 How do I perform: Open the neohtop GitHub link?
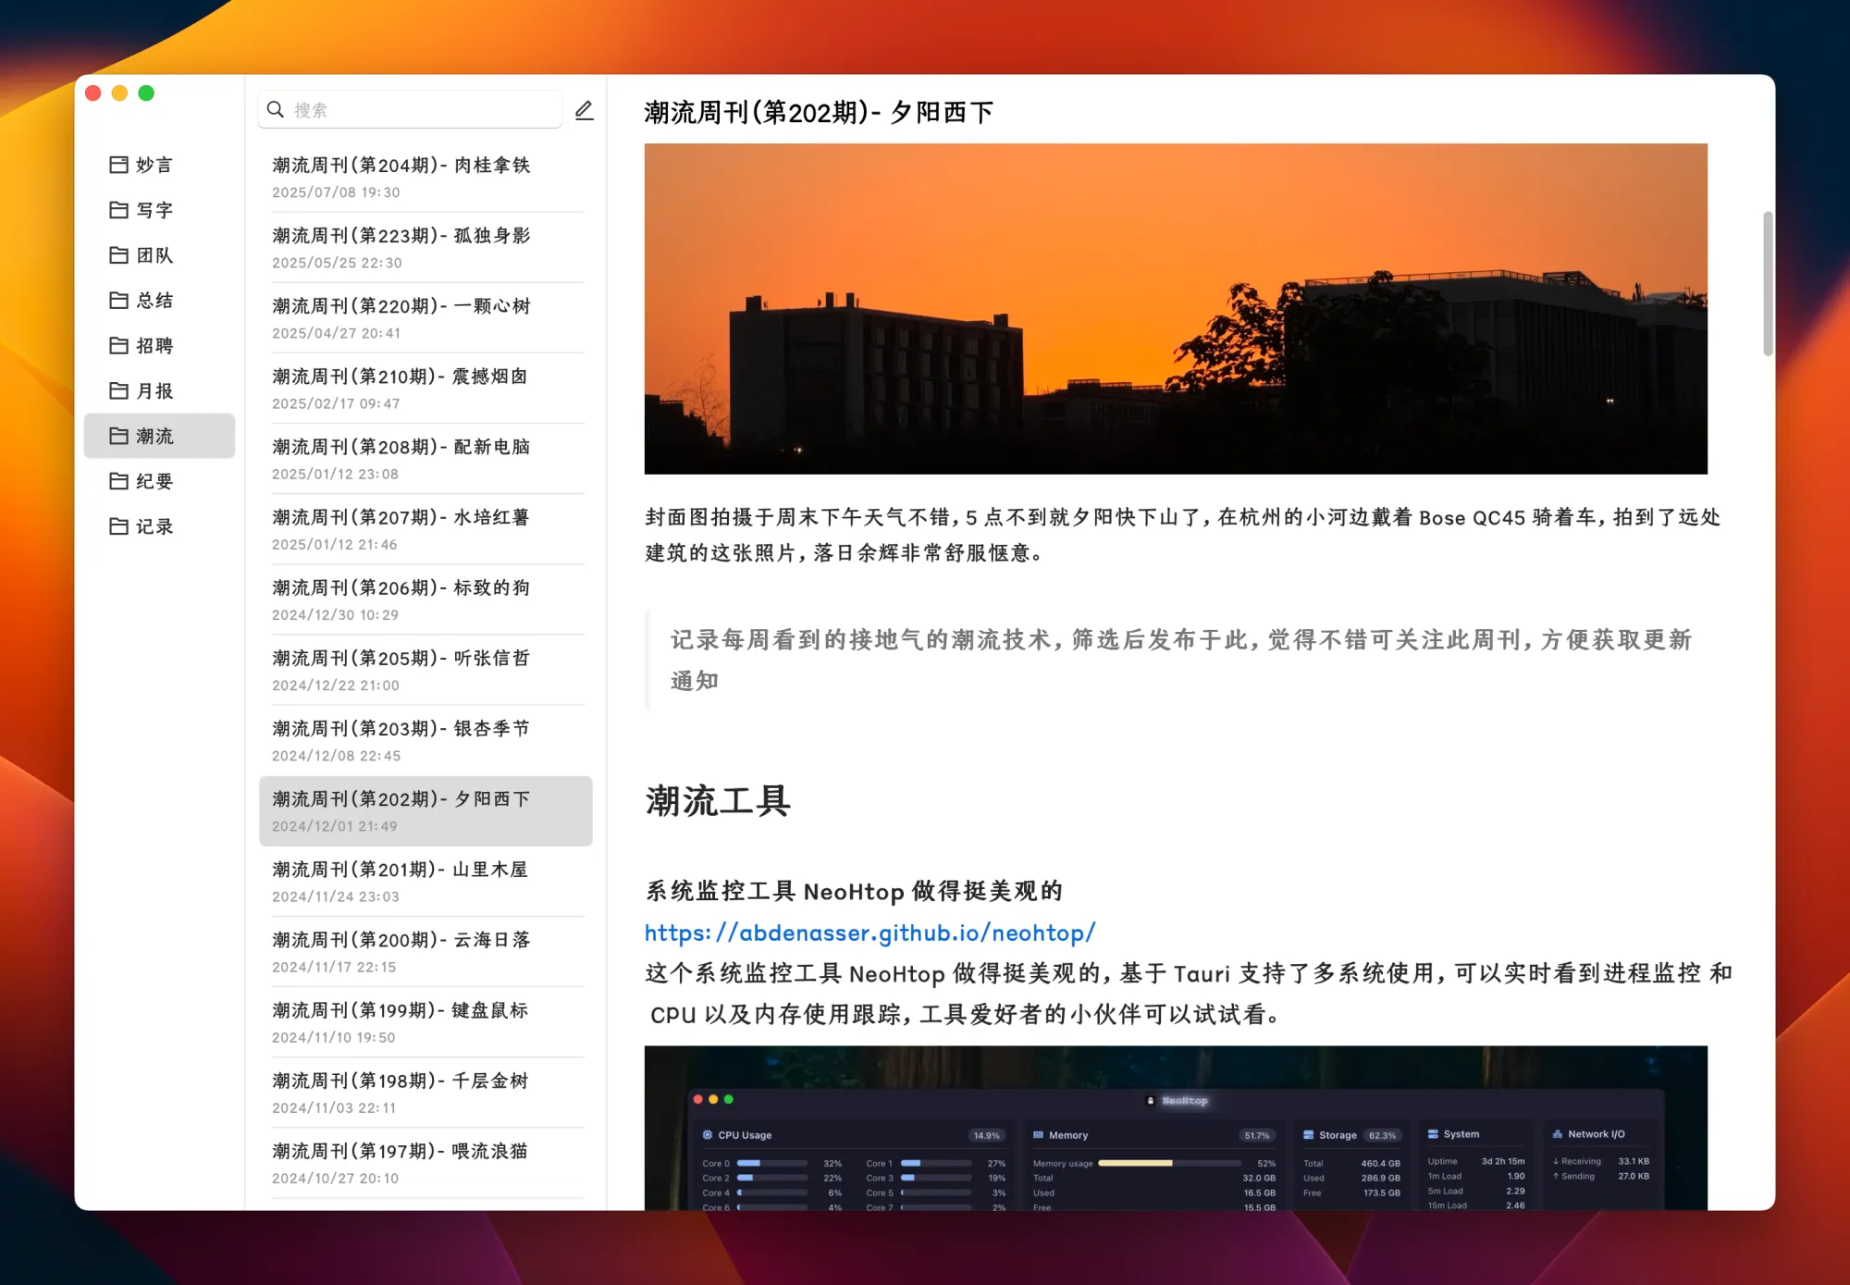pyautogui.click(x=869, y=933)
